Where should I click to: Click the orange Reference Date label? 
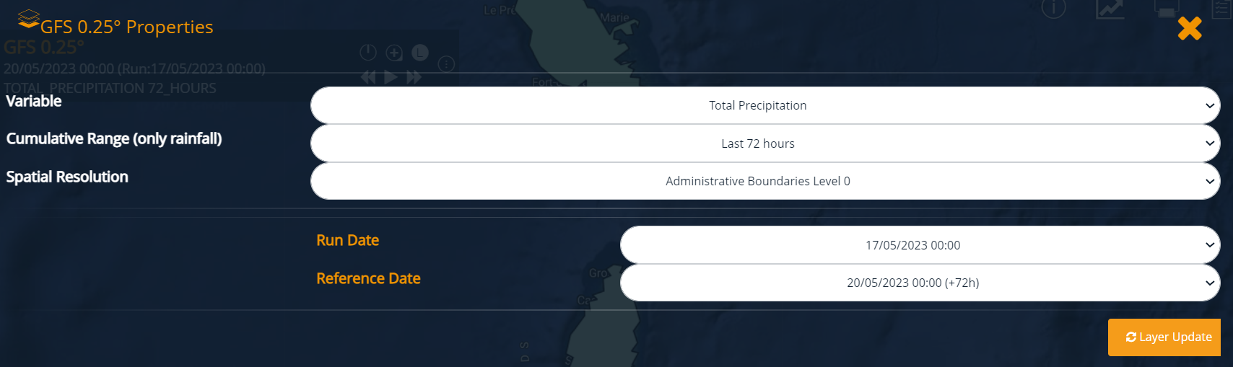pos(368,278)
